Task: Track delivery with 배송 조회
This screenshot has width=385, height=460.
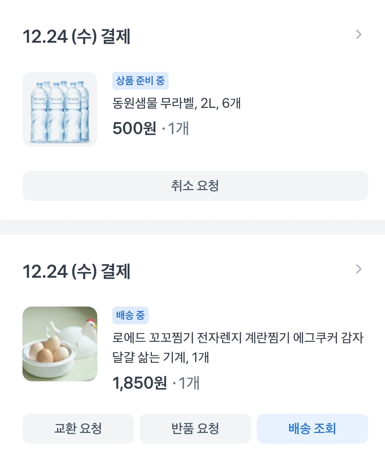Action: [312, 428]
